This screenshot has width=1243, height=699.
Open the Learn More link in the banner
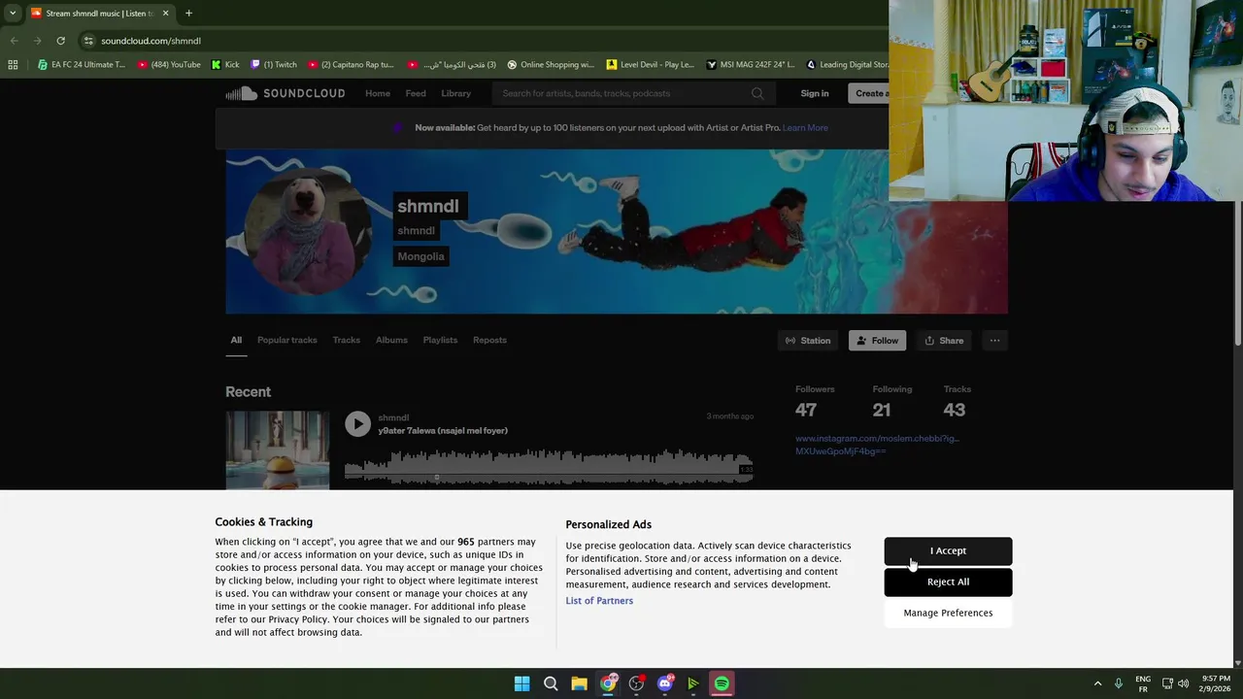(x=805, y=127)
